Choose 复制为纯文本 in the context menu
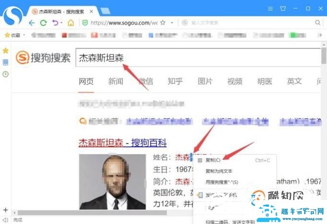The image size is (327, 224). (x=234, y=171)
